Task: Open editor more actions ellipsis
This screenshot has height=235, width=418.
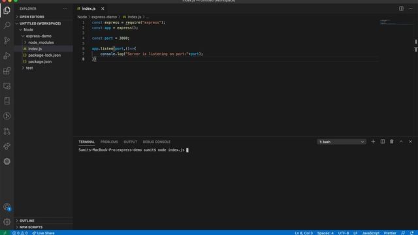Action: 411,8
